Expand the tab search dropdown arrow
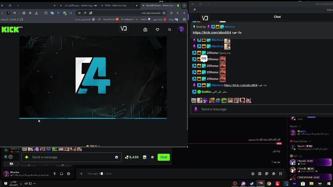 [x=184, y=5]
